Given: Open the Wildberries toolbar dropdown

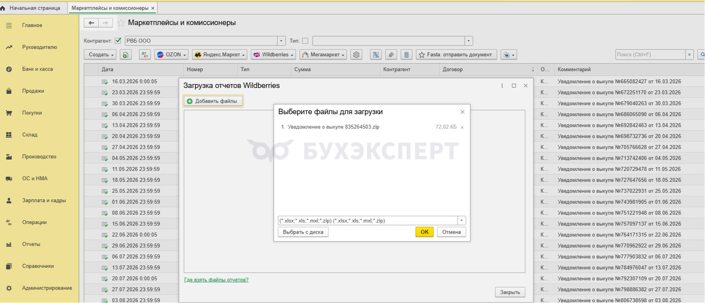Looking at the screenshot, I should pos(273,55).
